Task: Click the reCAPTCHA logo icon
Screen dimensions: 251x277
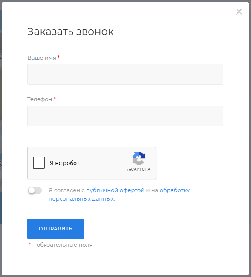Action: (x=139, y=158)
